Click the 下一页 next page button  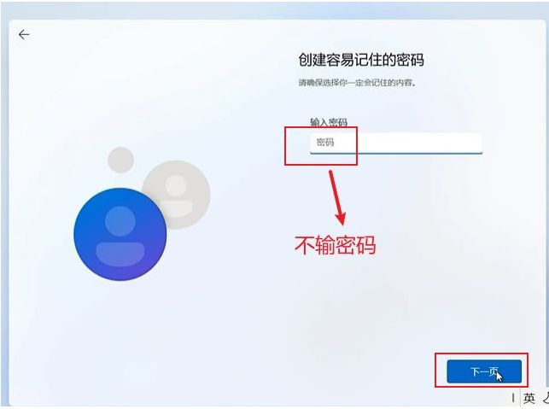[484, 371]
